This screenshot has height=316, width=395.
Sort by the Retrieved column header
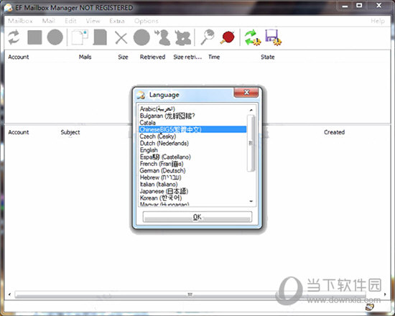(x=152, y=57)
